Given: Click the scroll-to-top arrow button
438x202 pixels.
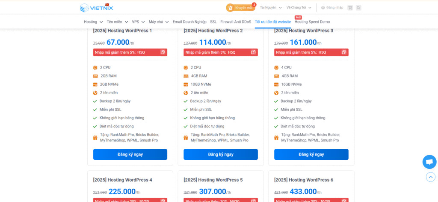Looking at the screenshot, I should [x=430, y=177].
